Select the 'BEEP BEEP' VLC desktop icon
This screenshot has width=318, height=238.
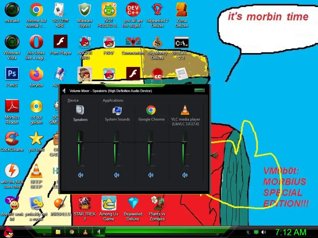(36, 176)
